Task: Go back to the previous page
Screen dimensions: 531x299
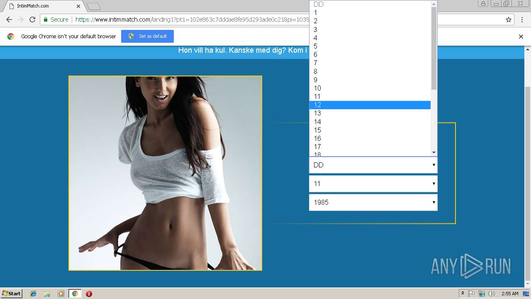Action: pos(9,20)
